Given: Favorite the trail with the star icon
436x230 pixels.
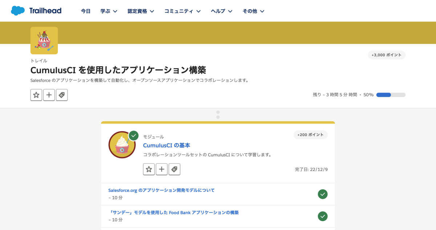Looking at the screenshot, I should (x=36, y=95).
